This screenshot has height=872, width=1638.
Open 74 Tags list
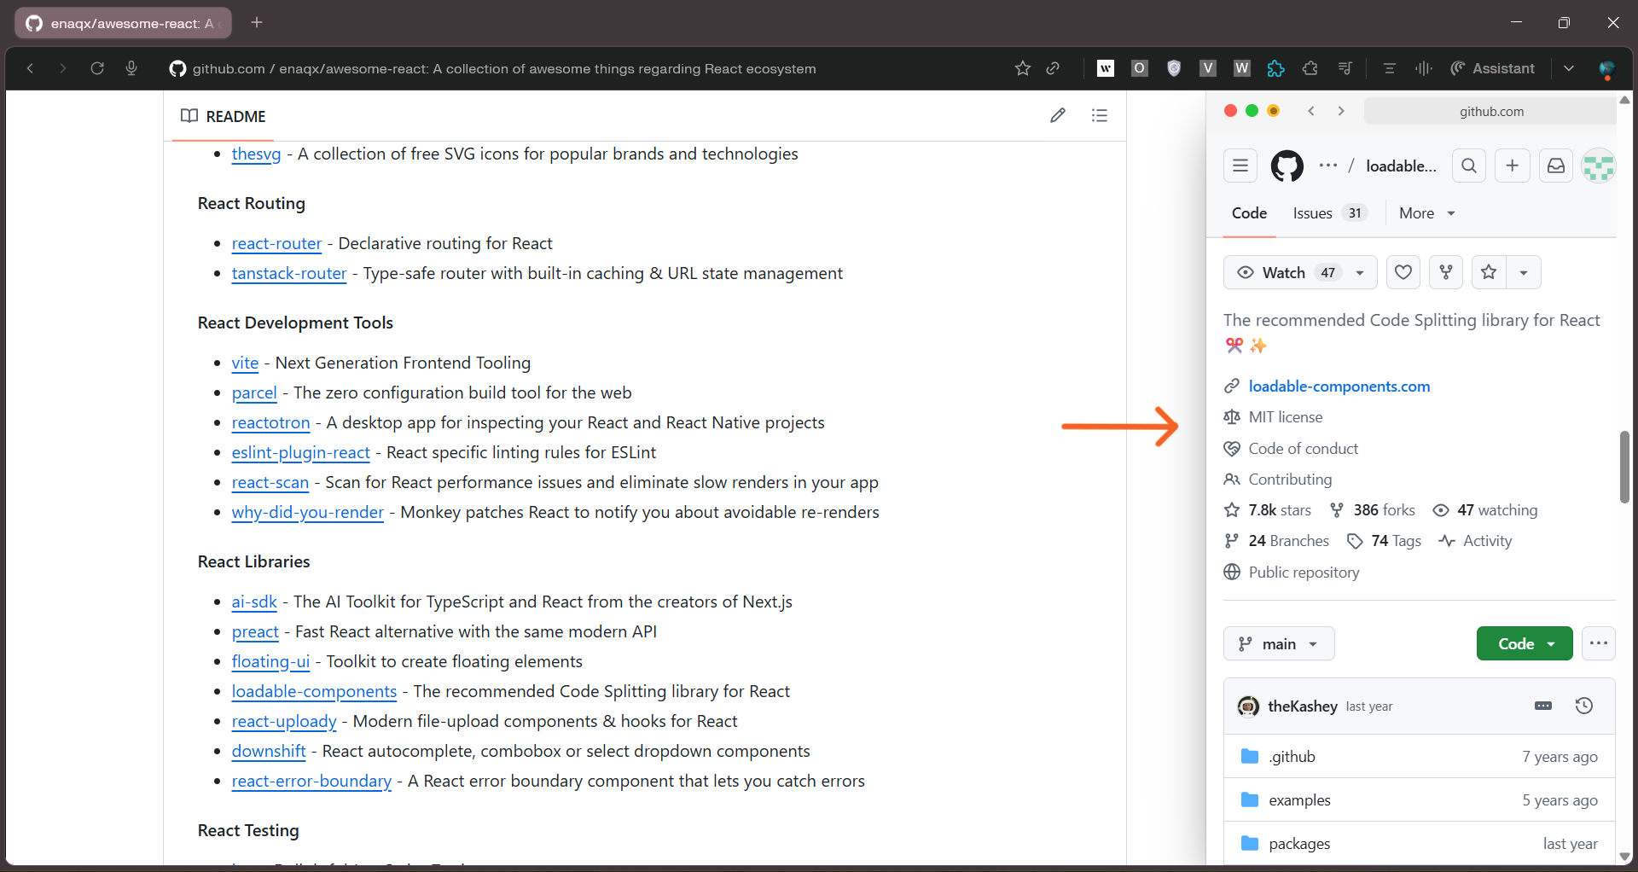click(x=1385, y=541)
